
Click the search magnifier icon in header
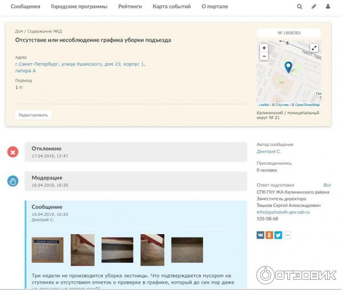300,7
